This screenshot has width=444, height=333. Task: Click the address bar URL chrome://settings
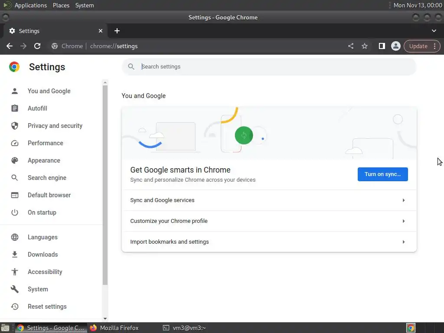point(114,46)
